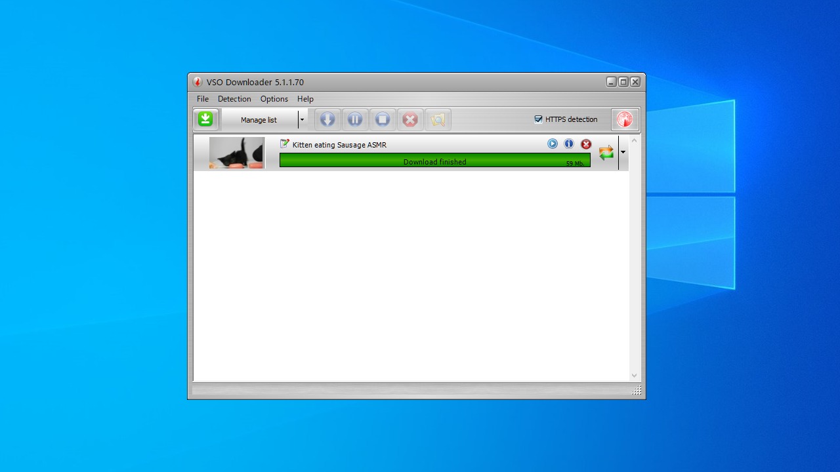
Task: Click the 59 Mb. size text
Action: point(575,163)
